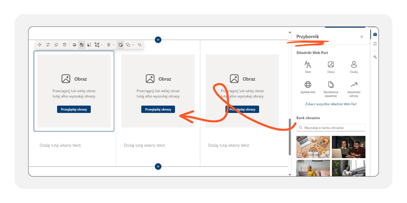
Task: Add the Obraz web part from Przybornik
Action: pos(331,67)
